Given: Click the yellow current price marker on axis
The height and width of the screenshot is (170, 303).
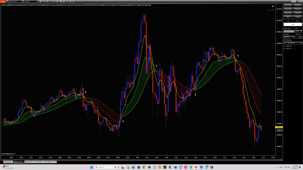Looking at the screenshot, I should (x=279, y=127).
